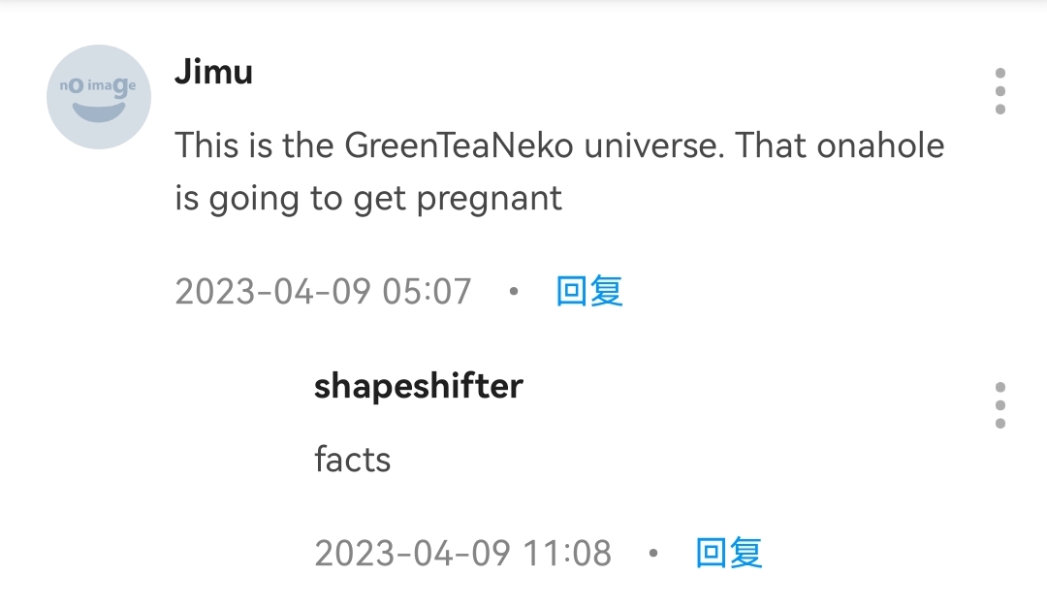Click the GreenTeaNeko universe comment text
Screen dimensions: 1047x607
tap(559, 172)
